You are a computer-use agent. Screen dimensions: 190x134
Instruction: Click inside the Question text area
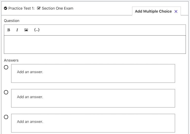(95, 44)
